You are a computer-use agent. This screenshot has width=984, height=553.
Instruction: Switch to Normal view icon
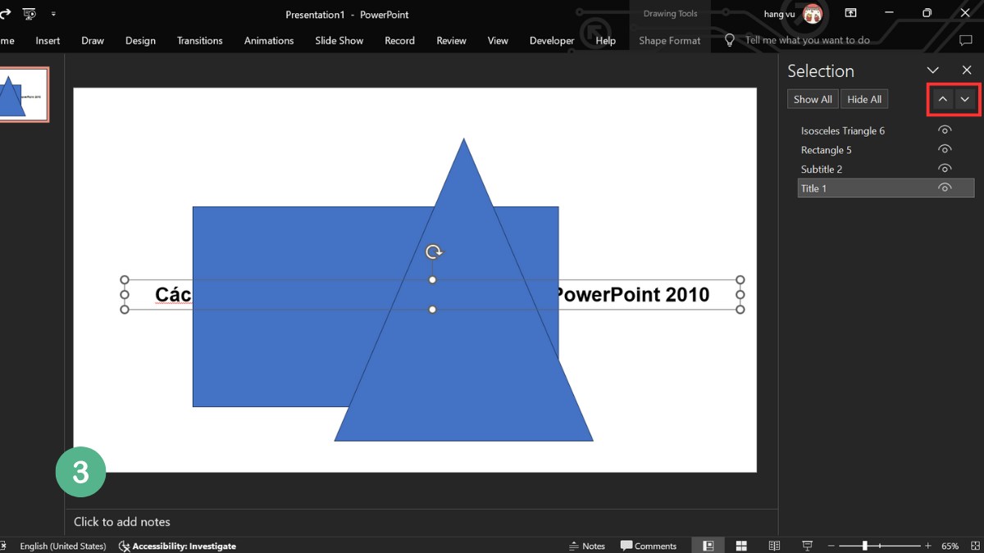point(708,546)
